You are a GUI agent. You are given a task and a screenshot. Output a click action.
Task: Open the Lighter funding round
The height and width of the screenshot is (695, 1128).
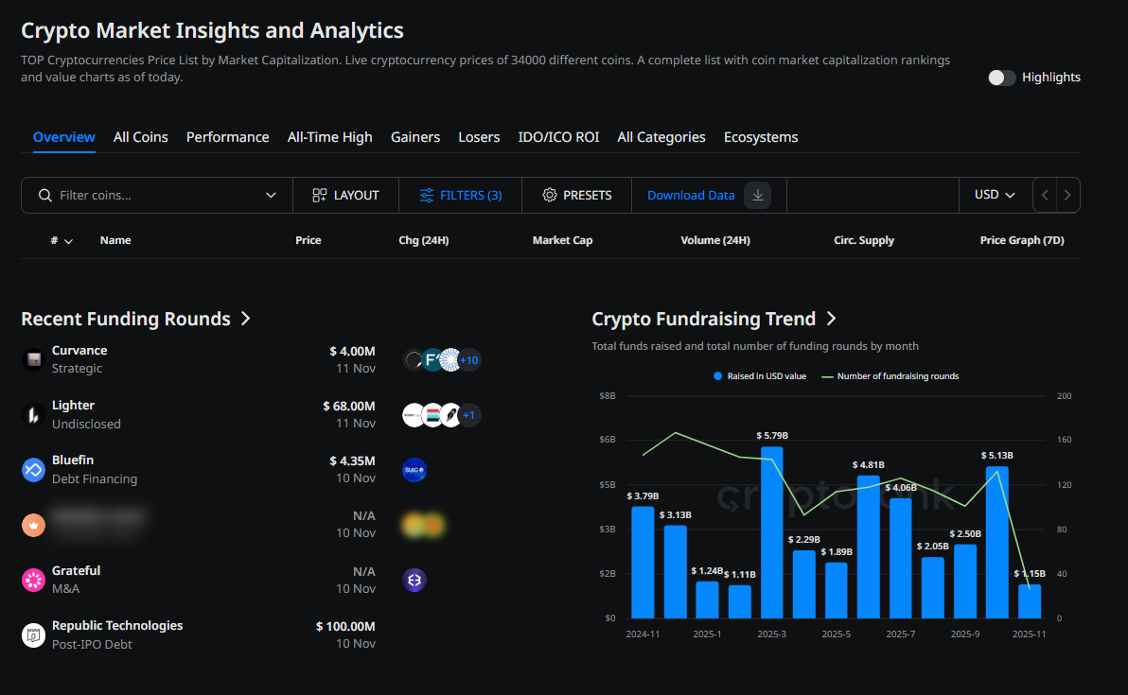pos(73,406)
